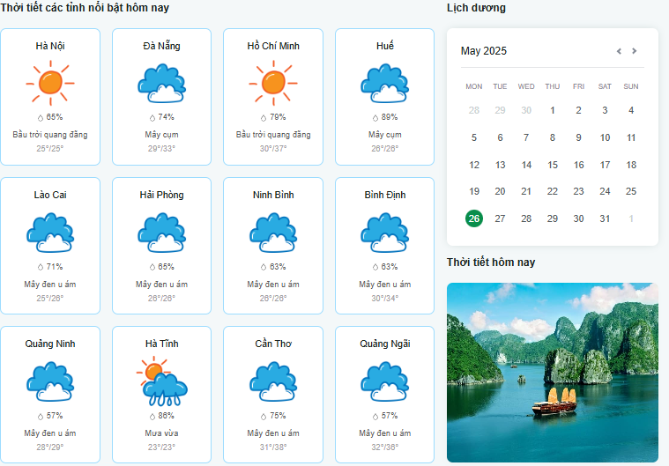Go to previous month in calendar

pyautogui.click(x=619, y=51)
